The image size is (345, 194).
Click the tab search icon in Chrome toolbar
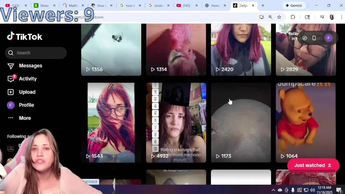tap(307, 17)
